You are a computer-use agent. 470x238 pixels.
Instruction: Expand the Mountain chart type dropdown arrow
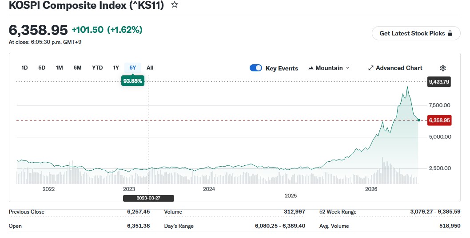[348, 68]
